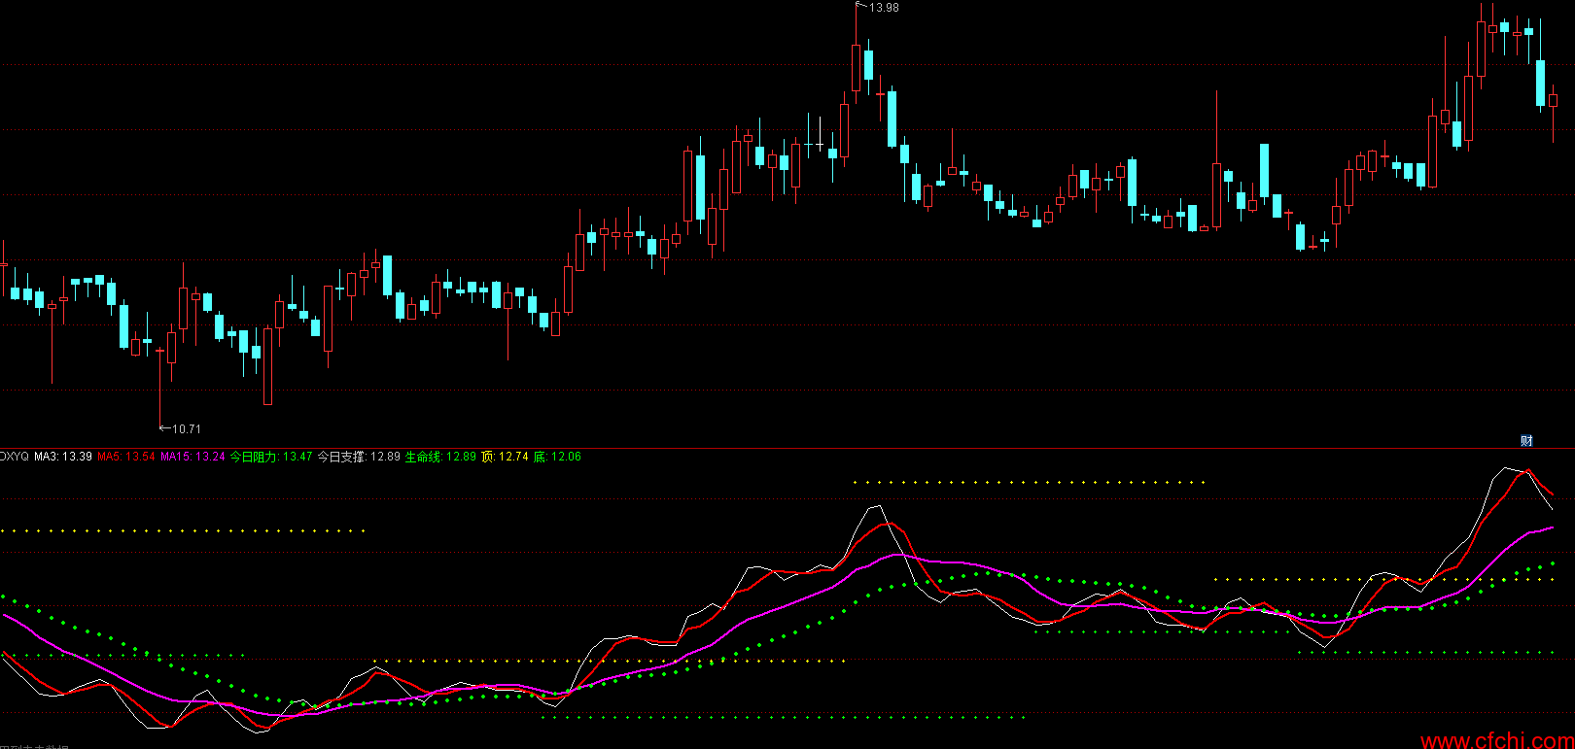Select the red MA5: 13.54 readout

pyautogui.click(x=126, y=457)
